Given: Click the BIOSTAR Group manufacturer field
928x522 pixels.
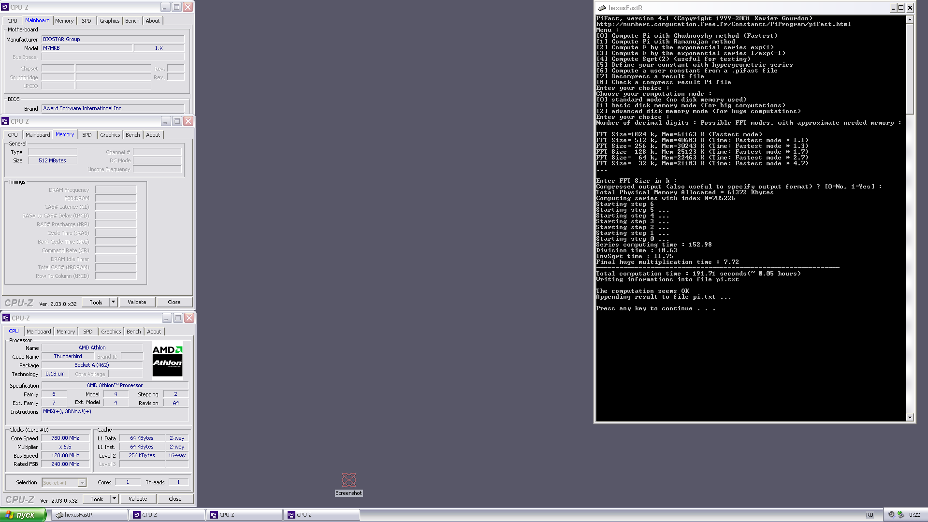Looking at the screenshot, I should click(x=113, y=39).
